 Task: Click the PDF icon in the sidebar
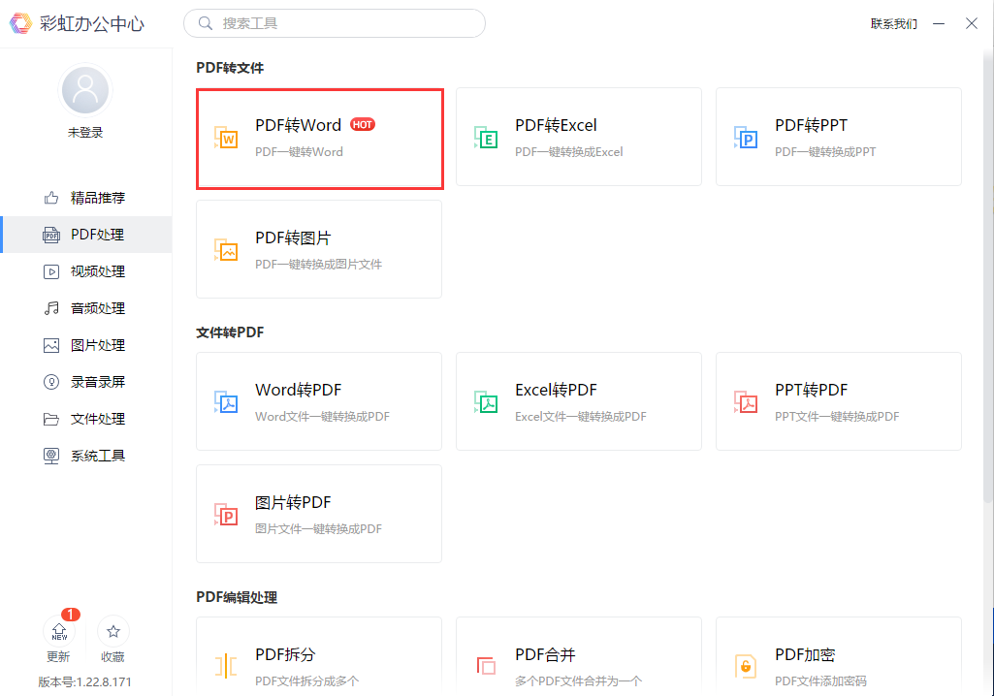coord(51,235)
